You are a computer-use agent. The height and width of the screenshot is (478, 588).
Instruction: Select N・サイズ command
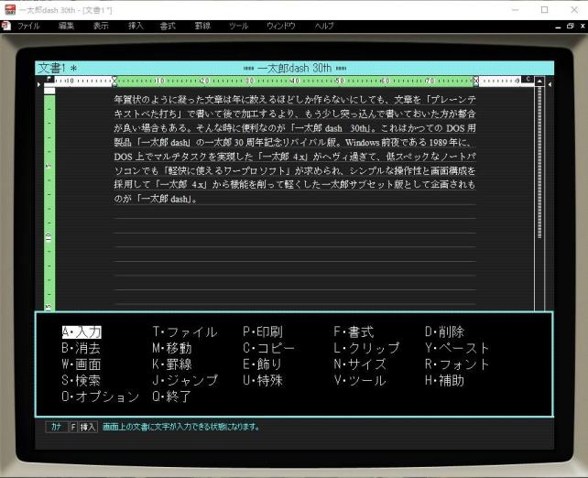click(360, 364)
